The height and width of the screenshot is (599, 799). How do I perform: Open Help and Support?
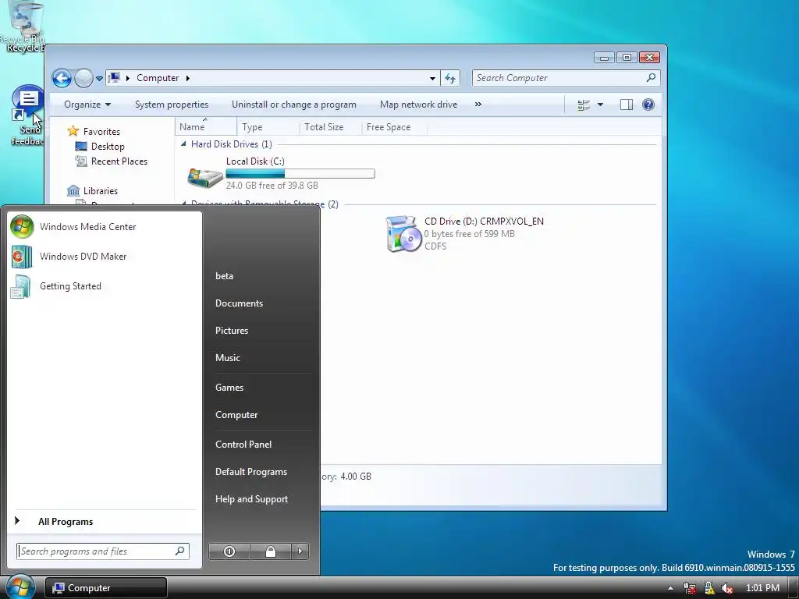point(252,499)
